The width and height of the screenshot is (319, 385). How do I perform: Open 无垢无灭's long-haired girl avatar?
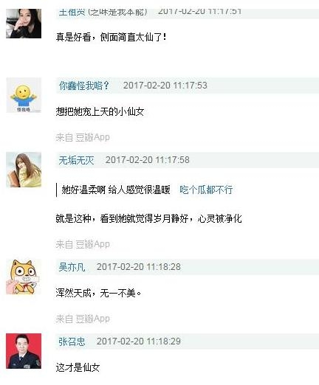coord(24,170)
